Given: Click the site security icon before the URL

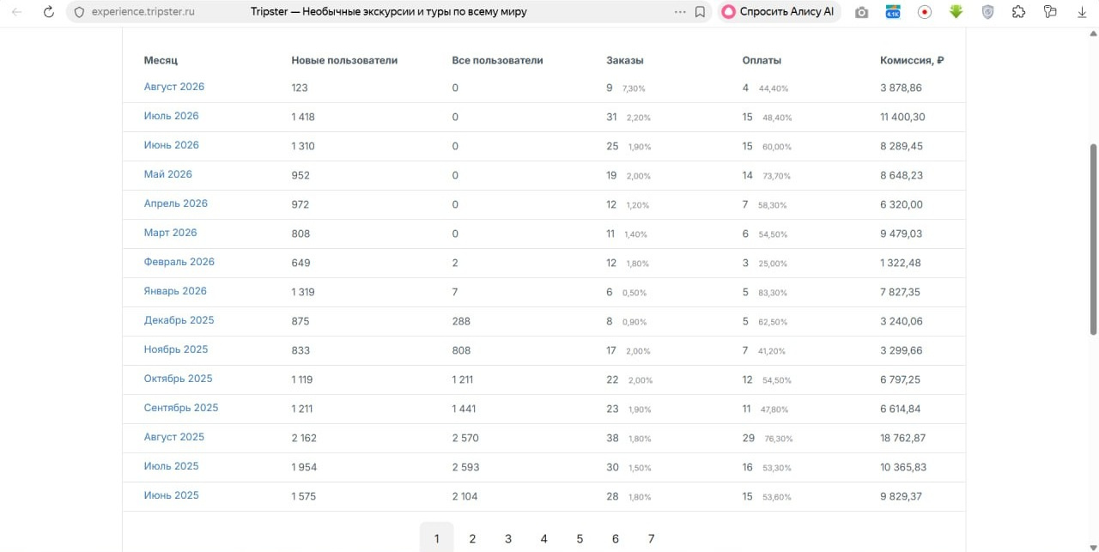Looking at the screenshot, I should pyautogui.click(x=79, y=12).
